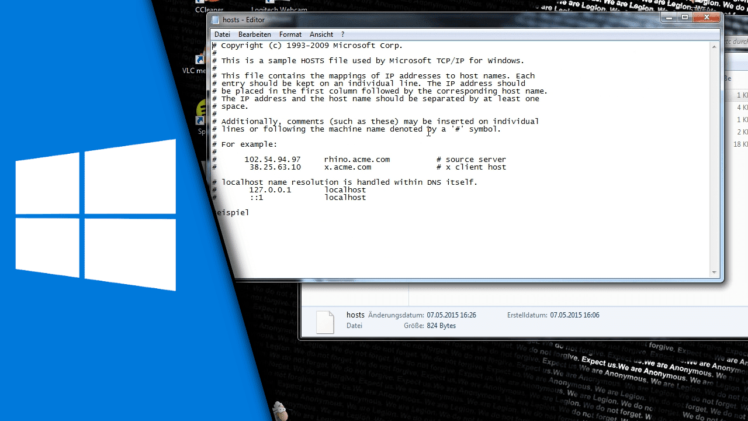Click the IP address 102.54.94.97

pos(272,160)
